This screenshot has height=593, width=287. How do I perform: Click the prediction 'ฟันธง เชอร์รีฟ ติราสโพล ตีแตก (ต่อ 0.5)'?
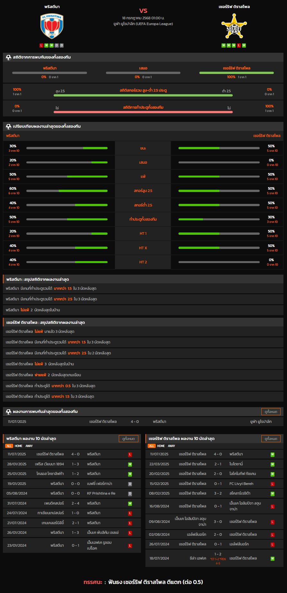click(x=156, y=582)
